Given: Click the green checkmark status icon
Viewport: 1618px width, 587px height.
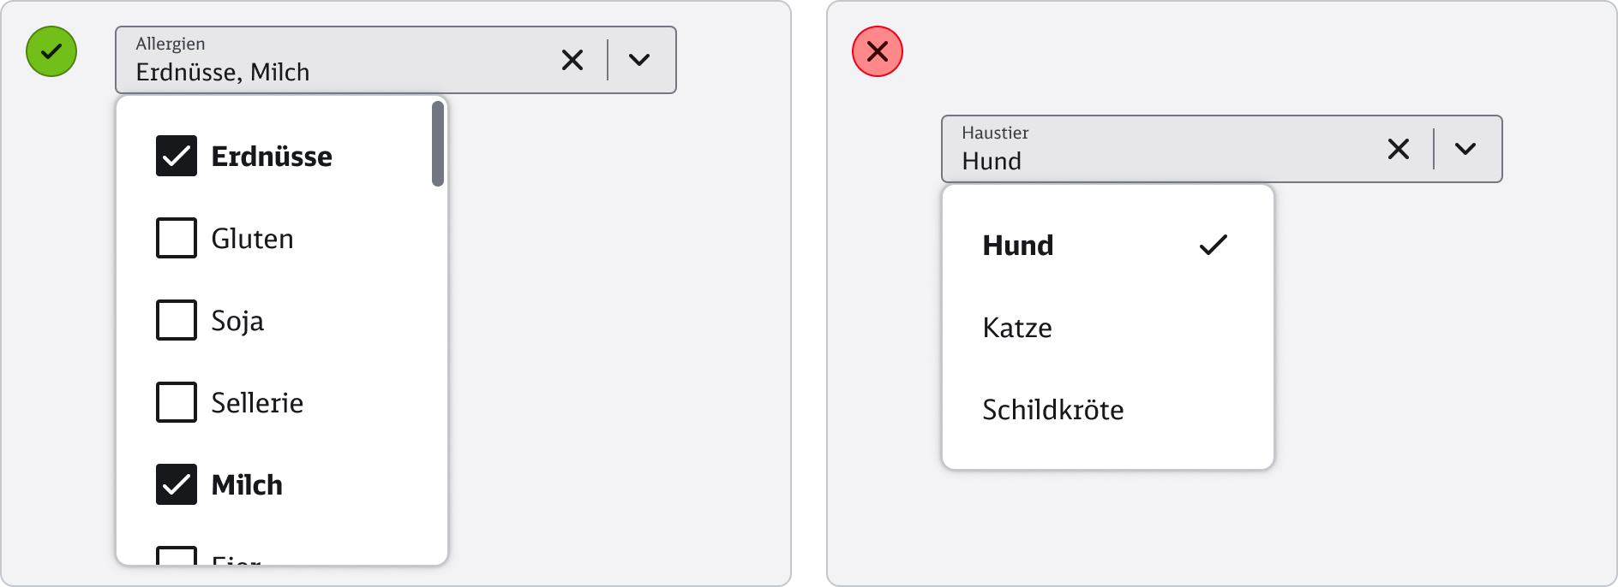Looking at the screenshot, I should tap(51, 51).
